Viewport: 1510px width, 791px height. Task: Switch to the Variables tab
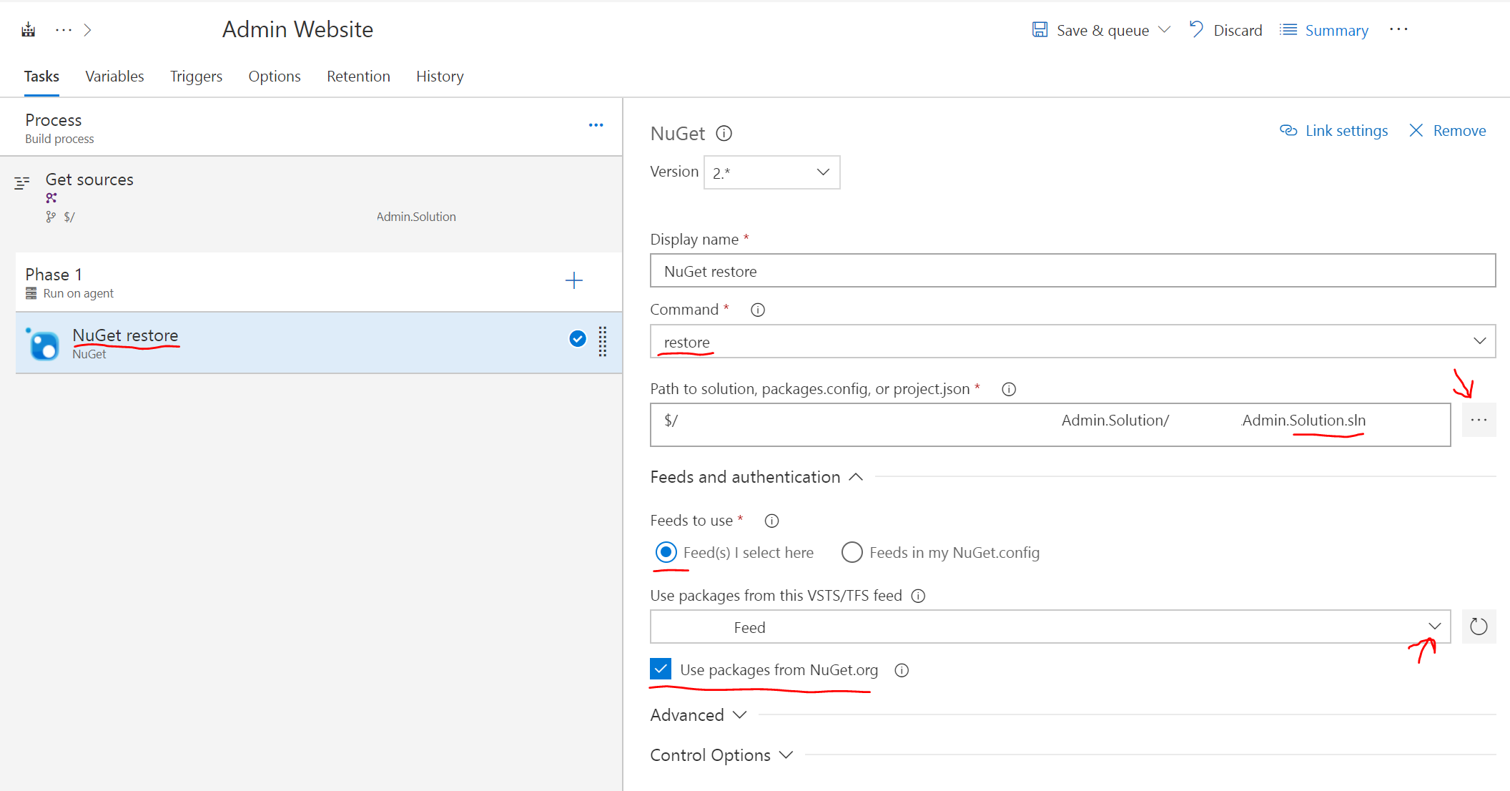tap(114, 77)
